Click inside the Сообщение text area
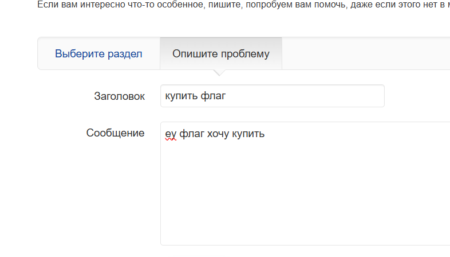 coord(305,184)
